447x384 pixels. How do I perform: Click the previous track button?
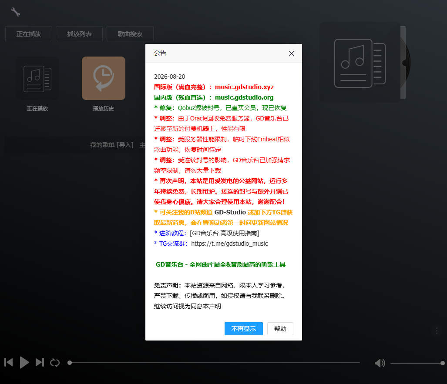tap(9, 362)
